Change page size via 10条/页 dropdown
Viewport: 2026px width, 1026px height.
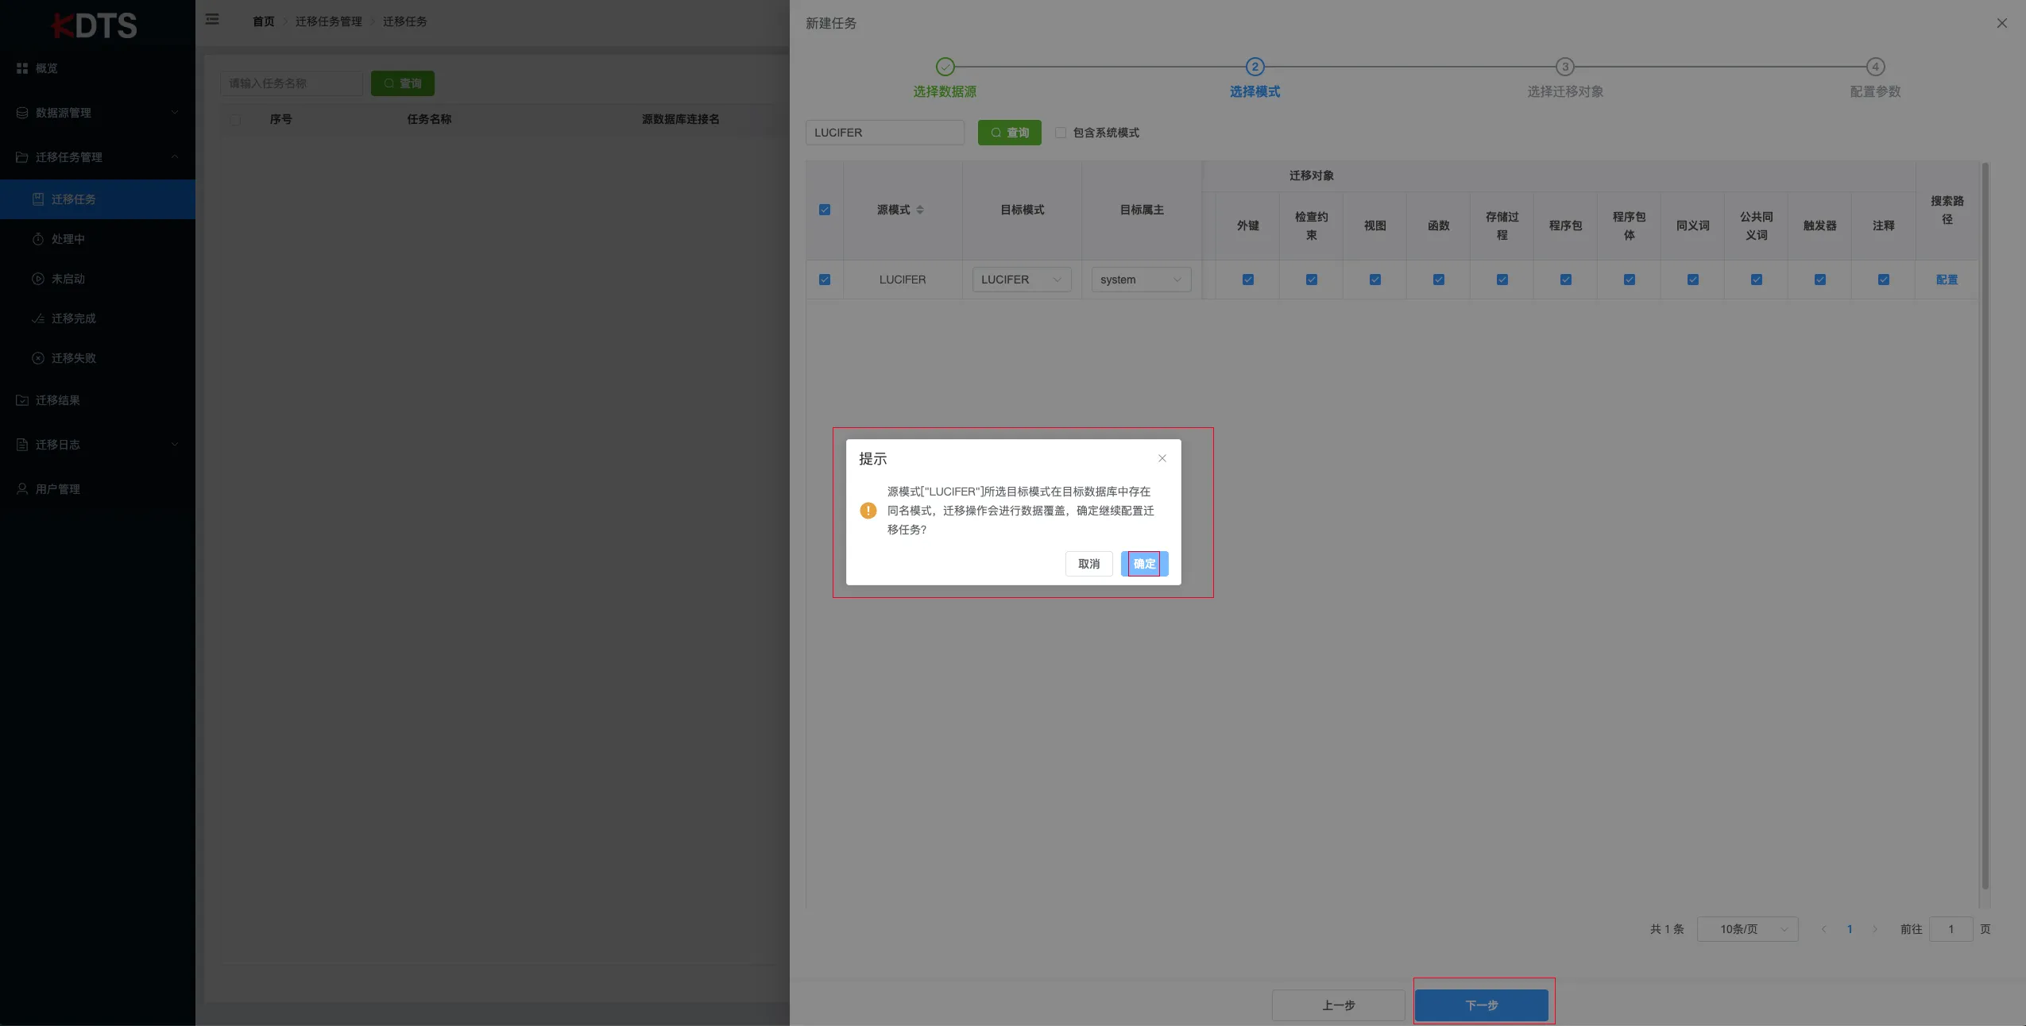1745,928
